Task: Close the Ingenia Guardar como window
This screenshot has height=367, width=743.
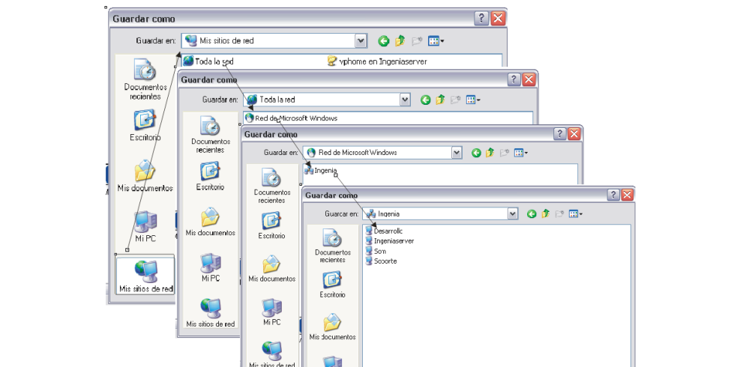Action: click(628, 195)
